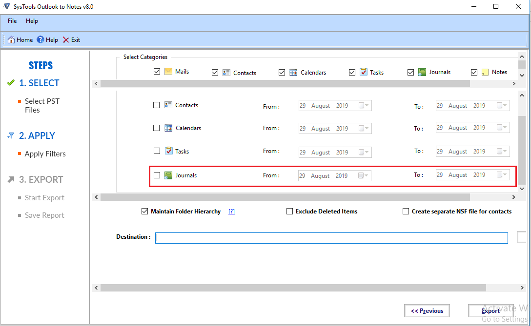The width and height of the screenshot is (531, 326).
Task: Click the categories panel scroll-right arrow
Action: click(514, 83)
